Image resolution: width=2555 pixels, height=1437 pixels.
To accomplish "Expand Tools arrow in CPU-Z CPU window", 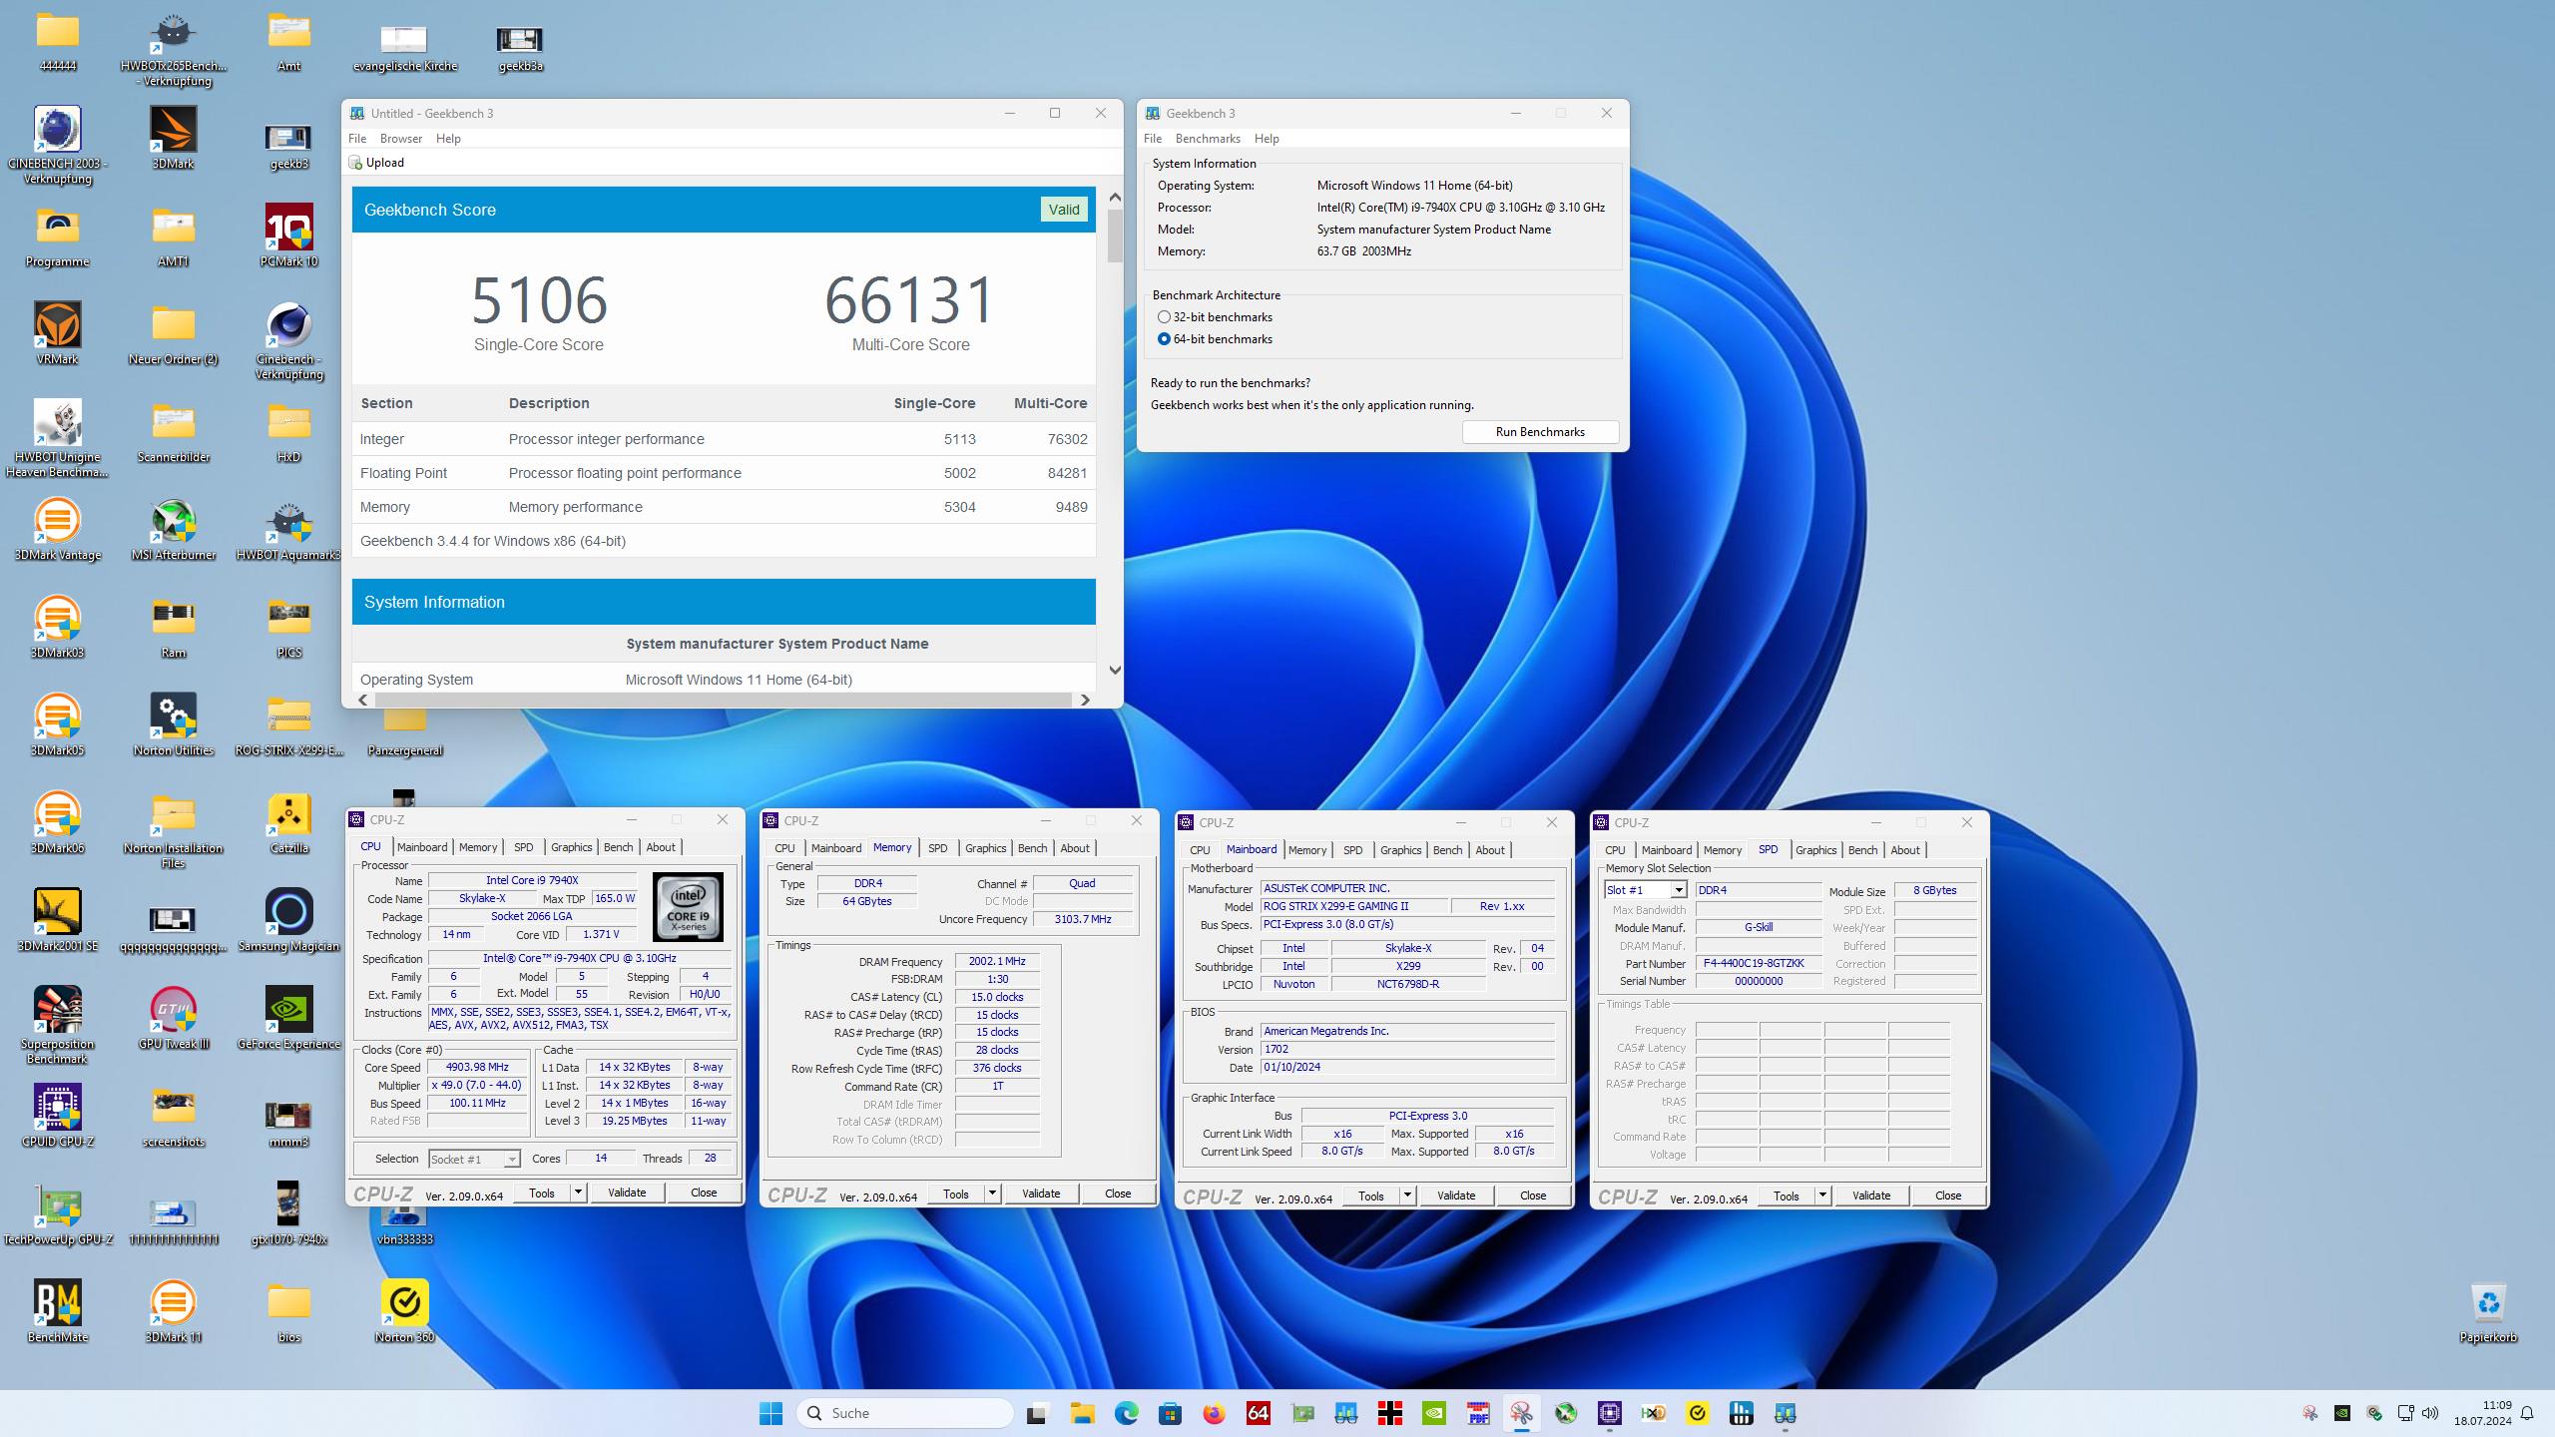I will point(577,1193).
